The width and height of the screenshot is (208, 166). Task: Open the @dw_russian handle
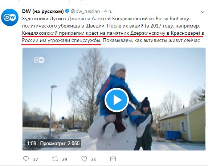(x=85, y=11)
